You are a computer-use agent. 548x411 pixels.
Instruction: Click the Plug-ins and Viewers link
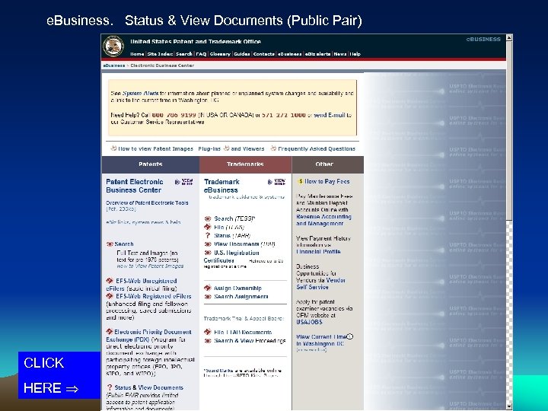coord(231,148)
